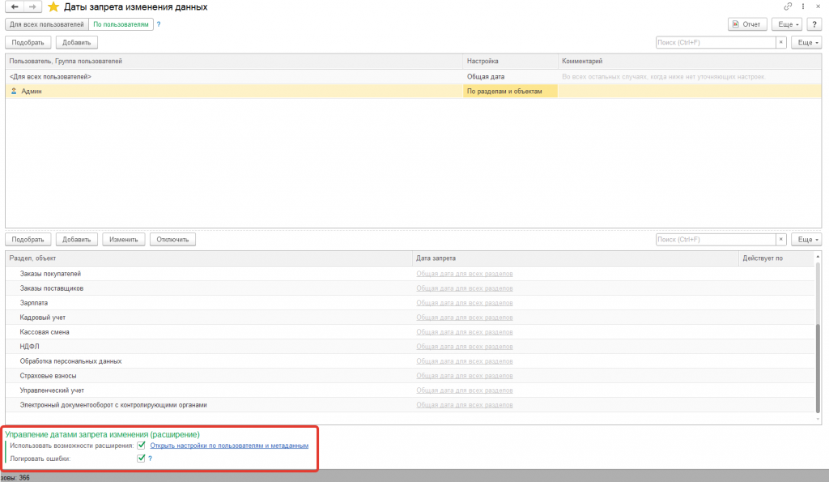Click the help mark beside the tabs
This screenshot has width=829, height=482.
click(159, 24)
